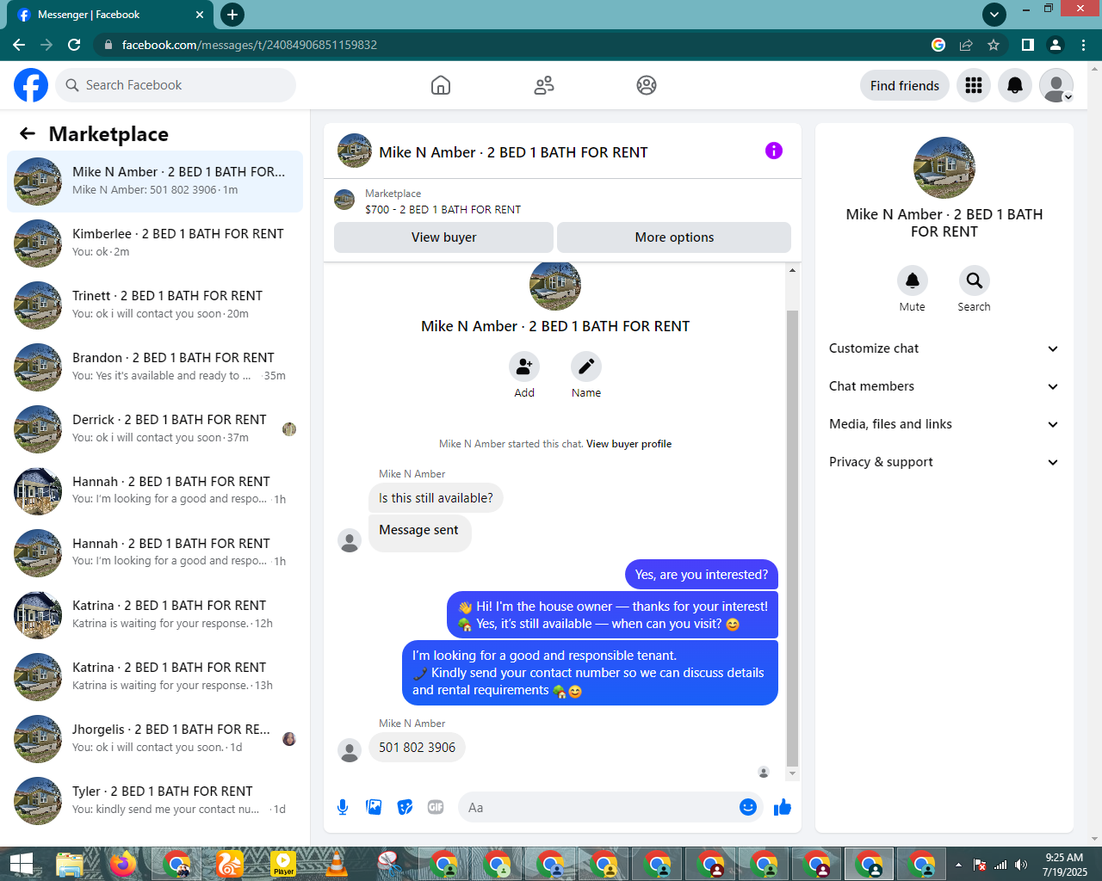Toggle the browser side panel icon
Viewport: 1102px width, 881px height.
click(1027, 45)
